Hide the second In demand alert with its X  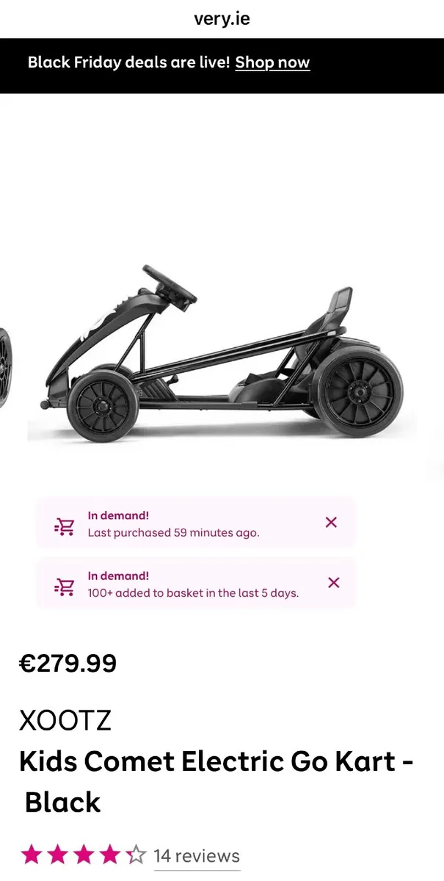[334, 583]
